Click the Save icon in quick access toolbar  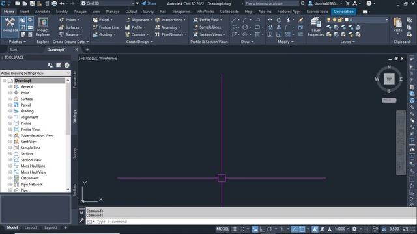32,3
